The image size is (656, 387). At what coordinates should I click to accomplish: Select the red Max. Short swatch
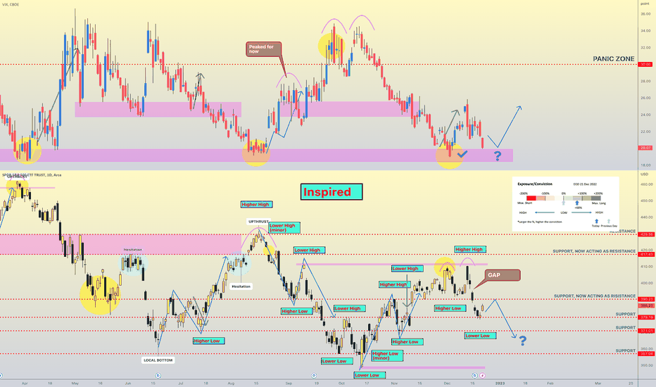[x=531, y=198]
